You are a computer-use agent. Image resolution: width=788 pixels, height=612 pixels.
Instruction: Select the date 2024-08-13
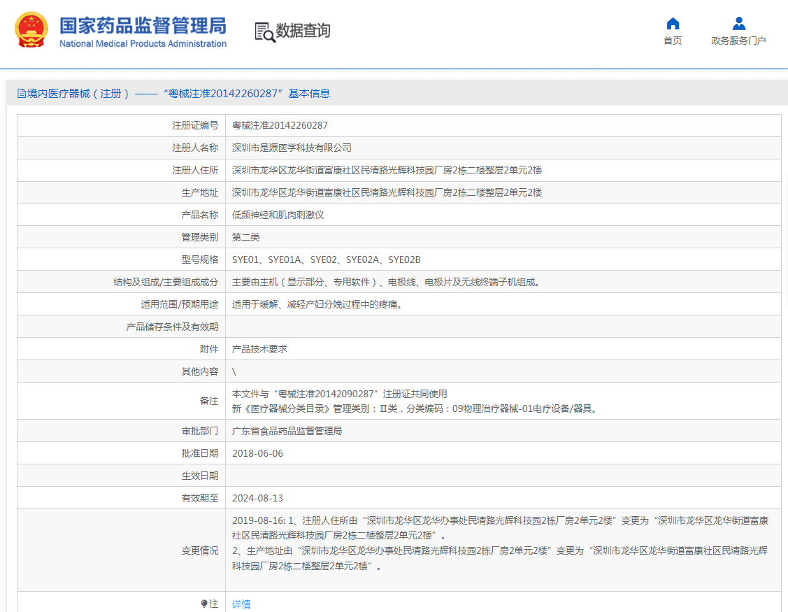(x=257, y=498)
